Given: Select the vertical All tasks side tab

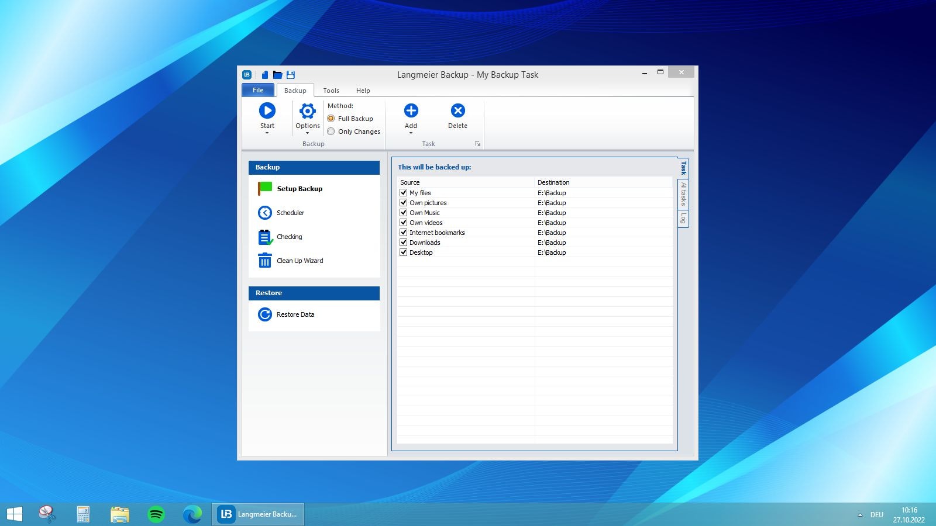Looking at the screenshot, I should click(x=683, y=194).
